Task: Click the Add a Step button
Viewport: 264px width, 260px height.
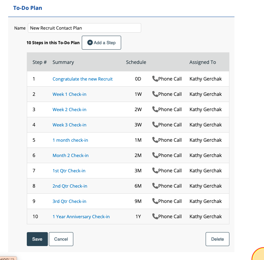Action: click(x=101, y=43)
